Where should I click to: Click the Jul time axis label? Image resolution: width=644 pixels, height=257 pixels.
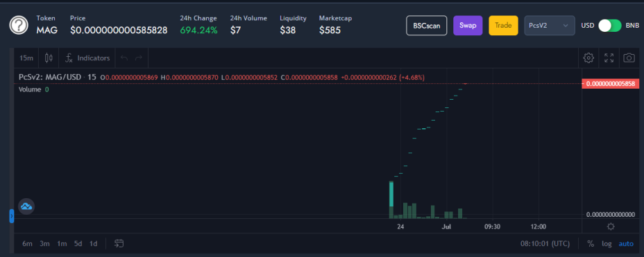(446, 227)
